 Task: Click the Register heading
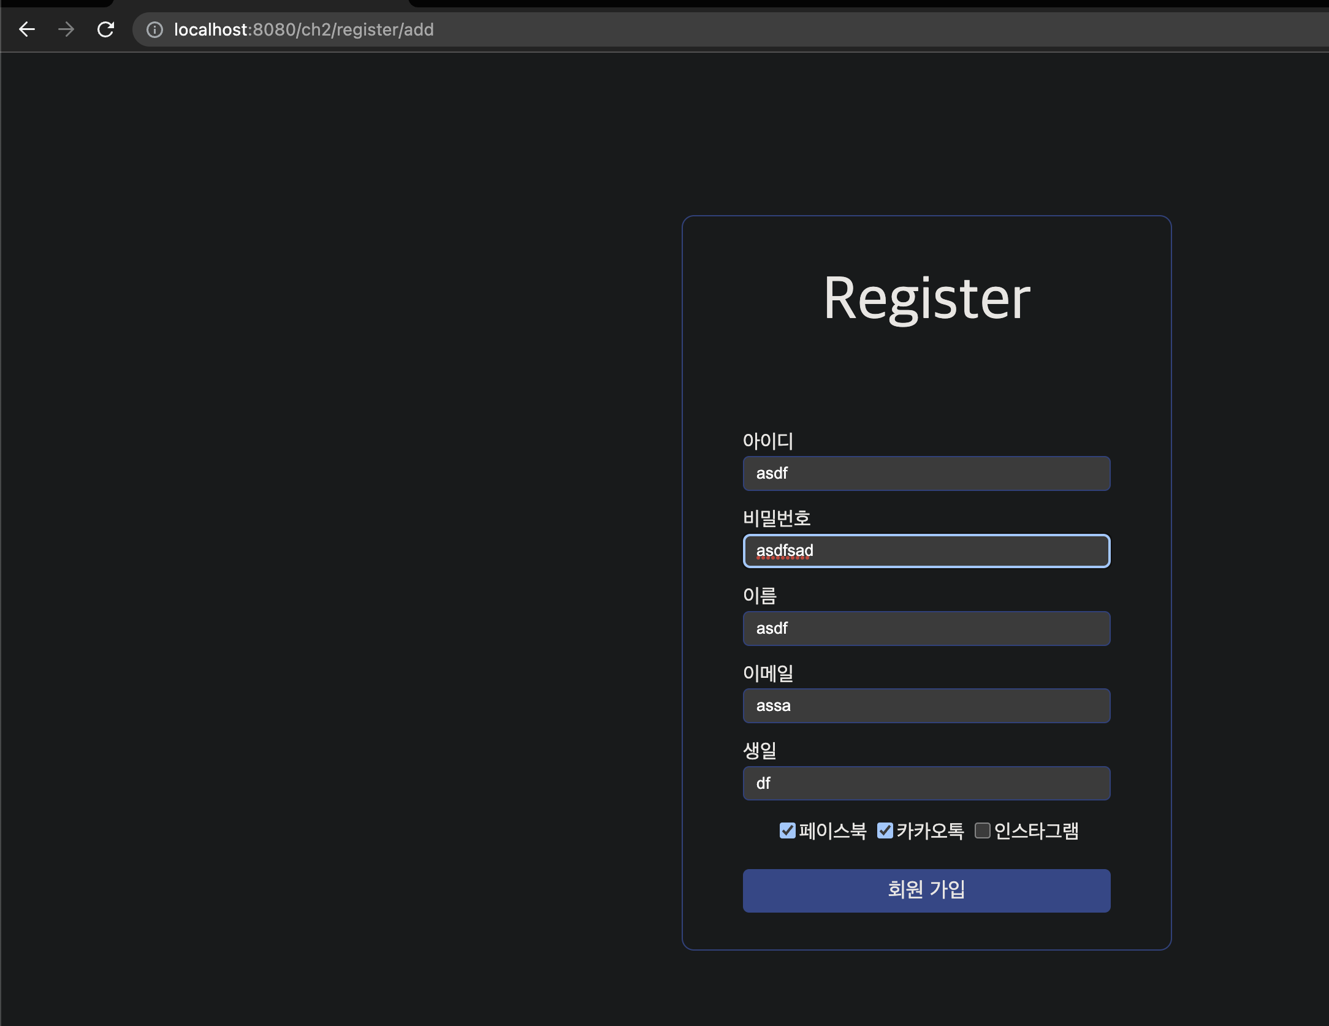point(926,298)
